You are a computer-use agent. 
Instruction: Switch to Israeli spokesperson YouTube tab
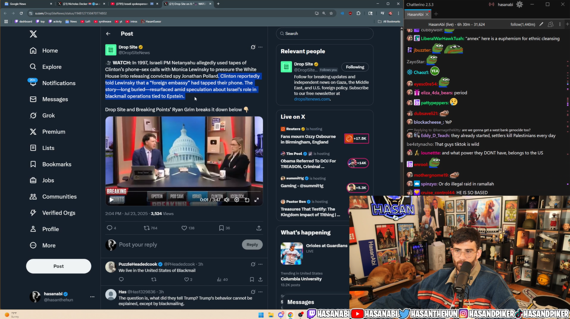135,4
